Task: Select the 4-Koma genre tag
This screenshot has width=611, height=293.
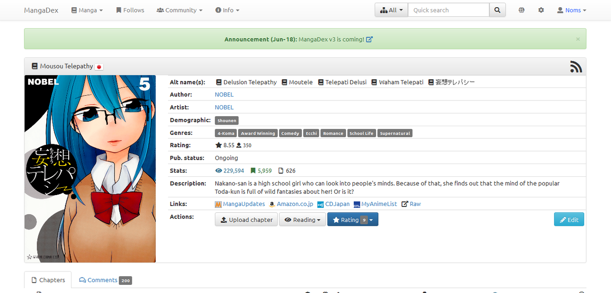Action: coord(226,133)
